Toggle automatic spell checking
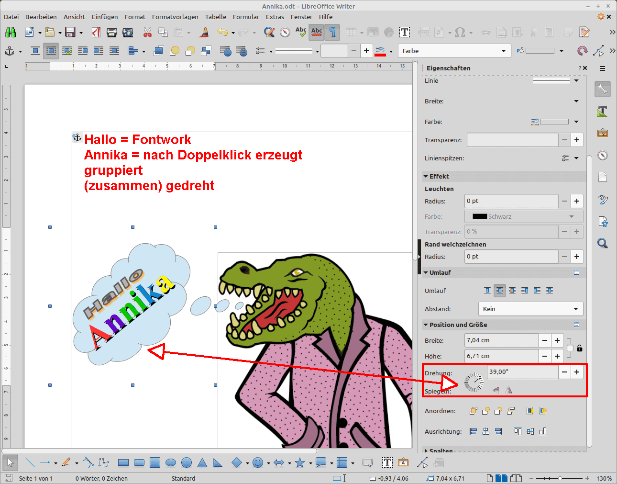This screenshot has height=484, width=617. click(x=317, y=32)
